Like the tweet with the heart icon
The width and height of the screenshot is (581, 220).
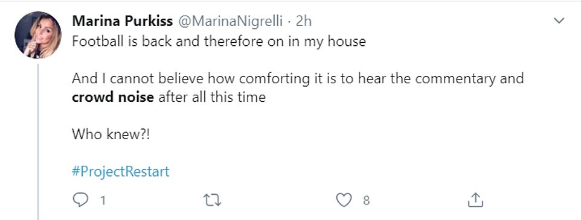pos(344,200)
